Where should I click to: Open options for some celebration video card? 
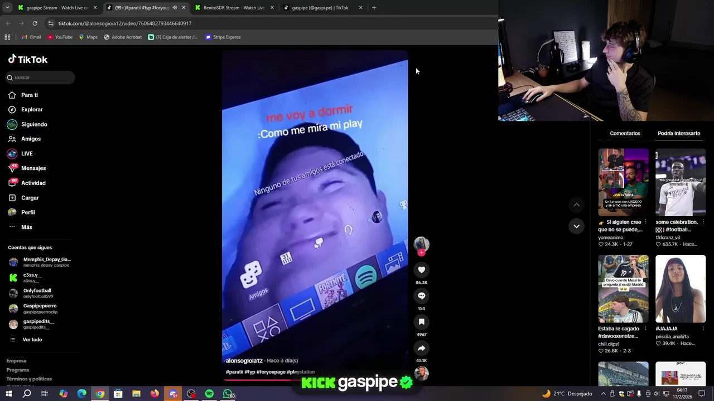point(703,222)
